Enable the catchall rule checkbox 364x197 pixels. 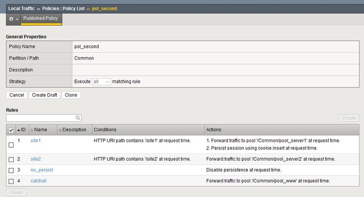click(11, 181)
